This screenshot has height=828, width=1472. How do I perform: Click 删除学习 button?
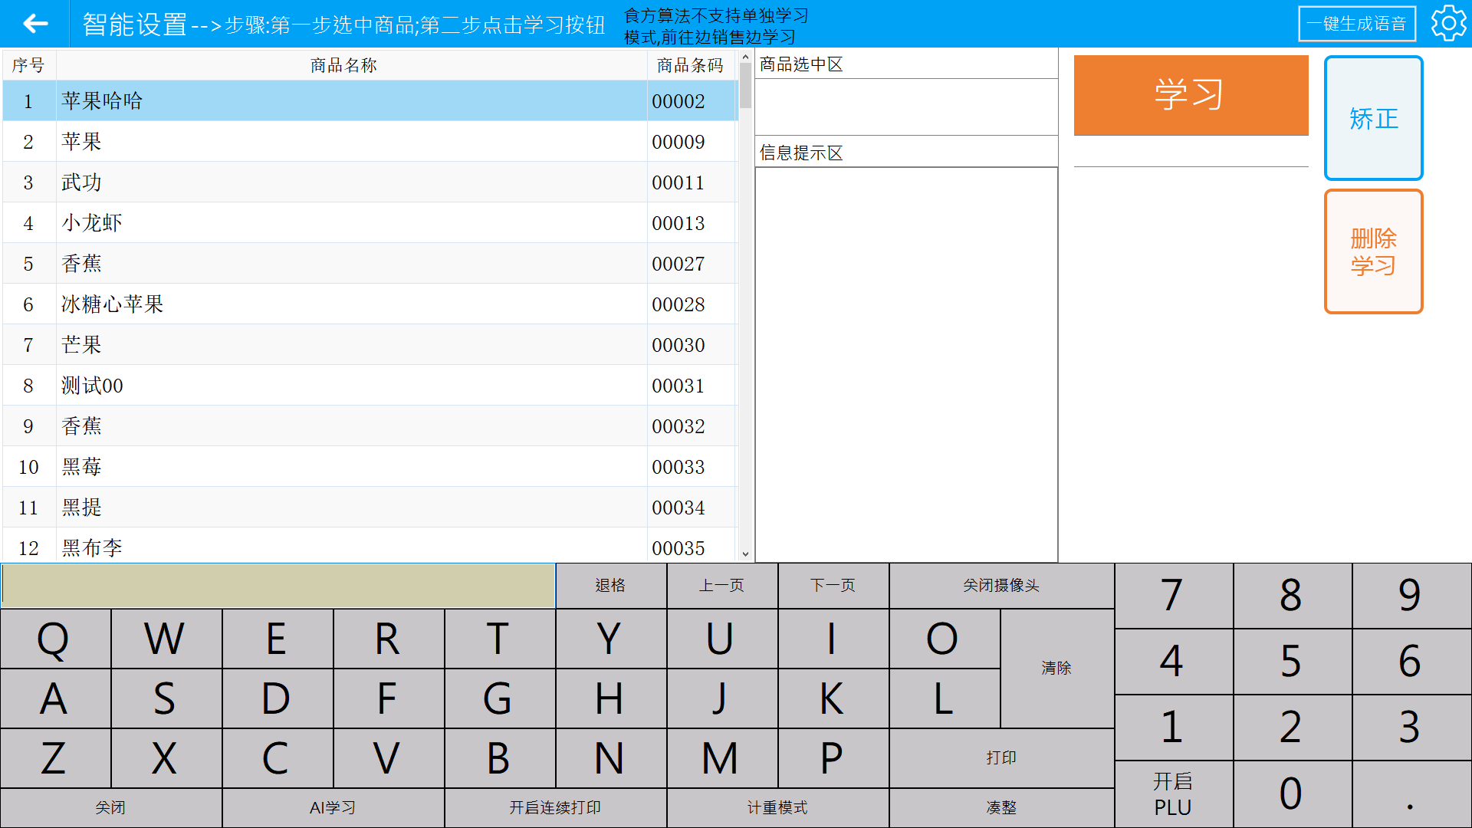(x=1372, y=251)
